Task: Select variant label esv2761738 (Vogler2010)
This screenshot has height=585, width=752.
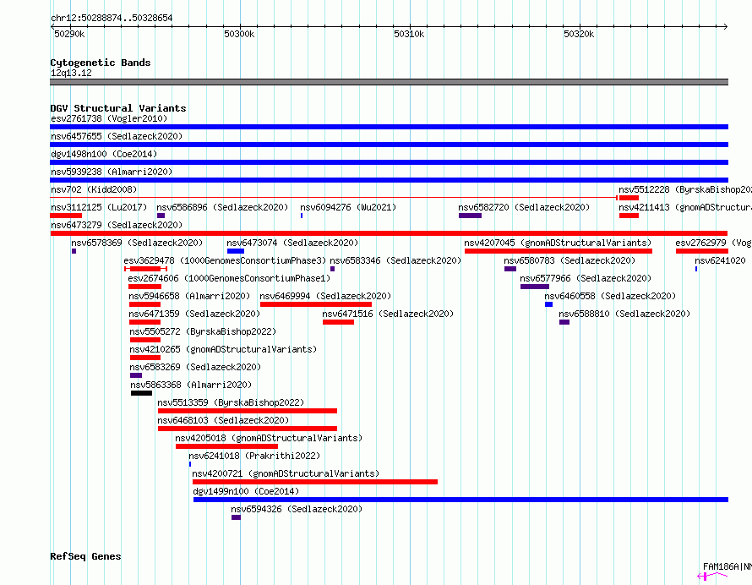Action: pyautogui.click(x=109, y=118)
